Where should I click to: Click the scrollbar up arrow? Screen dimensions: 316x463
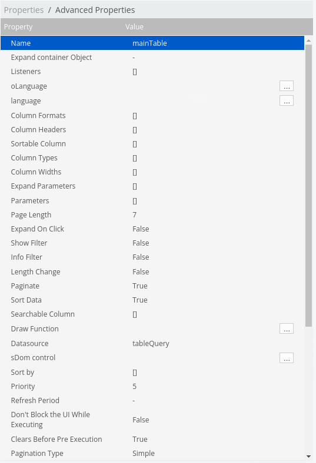point(308,41)
